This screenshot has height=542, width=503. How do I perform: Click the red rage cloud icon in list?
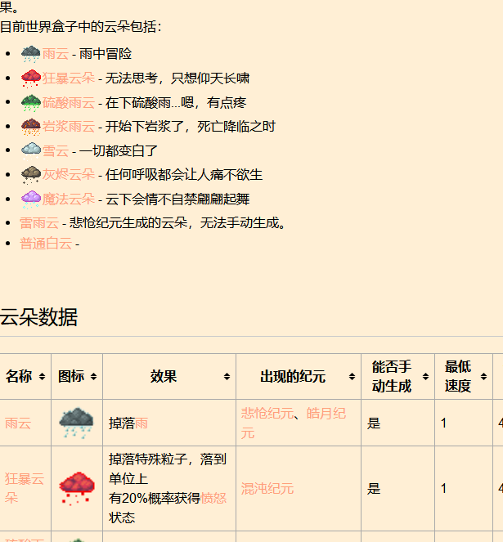[31, 78]
